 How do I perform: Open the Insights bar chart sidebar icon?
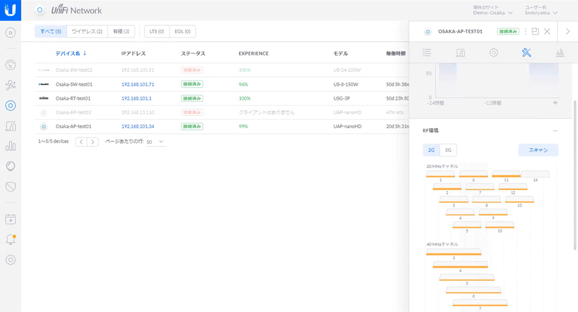[x=10, y=146]
